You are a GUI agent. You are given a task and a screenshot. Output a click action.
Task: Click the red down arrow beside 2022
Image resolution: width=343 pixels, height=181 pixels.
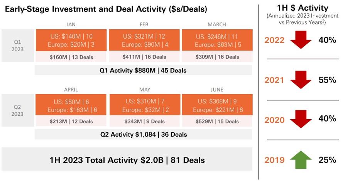(x=301, y=40)
